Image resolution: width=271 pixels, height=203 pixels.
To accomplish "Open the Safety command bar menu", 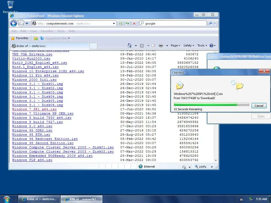I will pos(188,45).
